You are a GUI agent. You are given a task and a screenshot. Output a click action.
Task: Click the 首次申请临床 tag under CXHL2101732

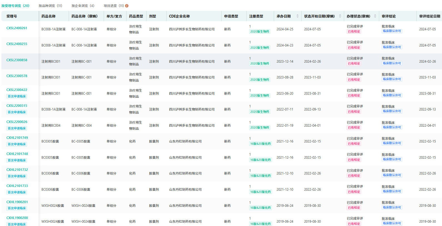17,176
